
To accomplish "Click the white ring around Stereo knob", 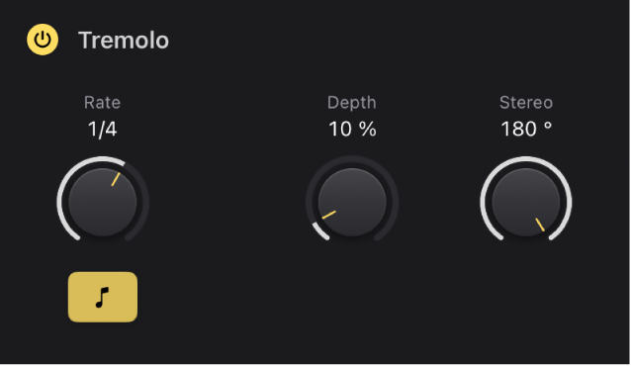I will tap(526, 158).
